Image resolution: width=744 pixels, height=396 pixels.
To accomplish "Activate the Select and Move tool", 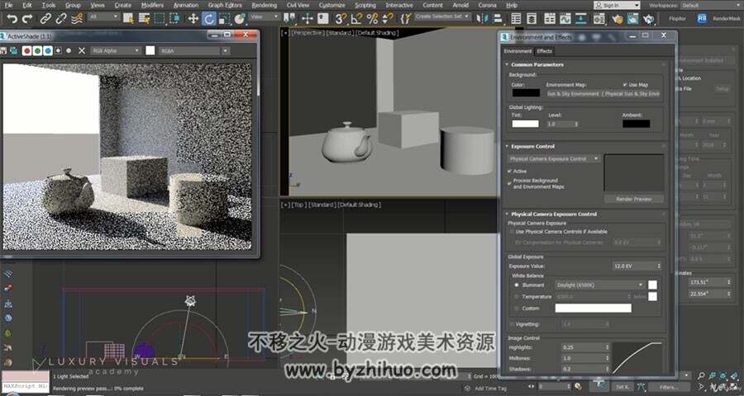I will coord(193,18).
